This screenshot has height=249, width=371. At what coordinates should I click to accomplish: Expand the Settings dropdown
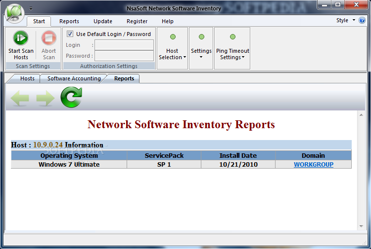click(x=201, y=48)
